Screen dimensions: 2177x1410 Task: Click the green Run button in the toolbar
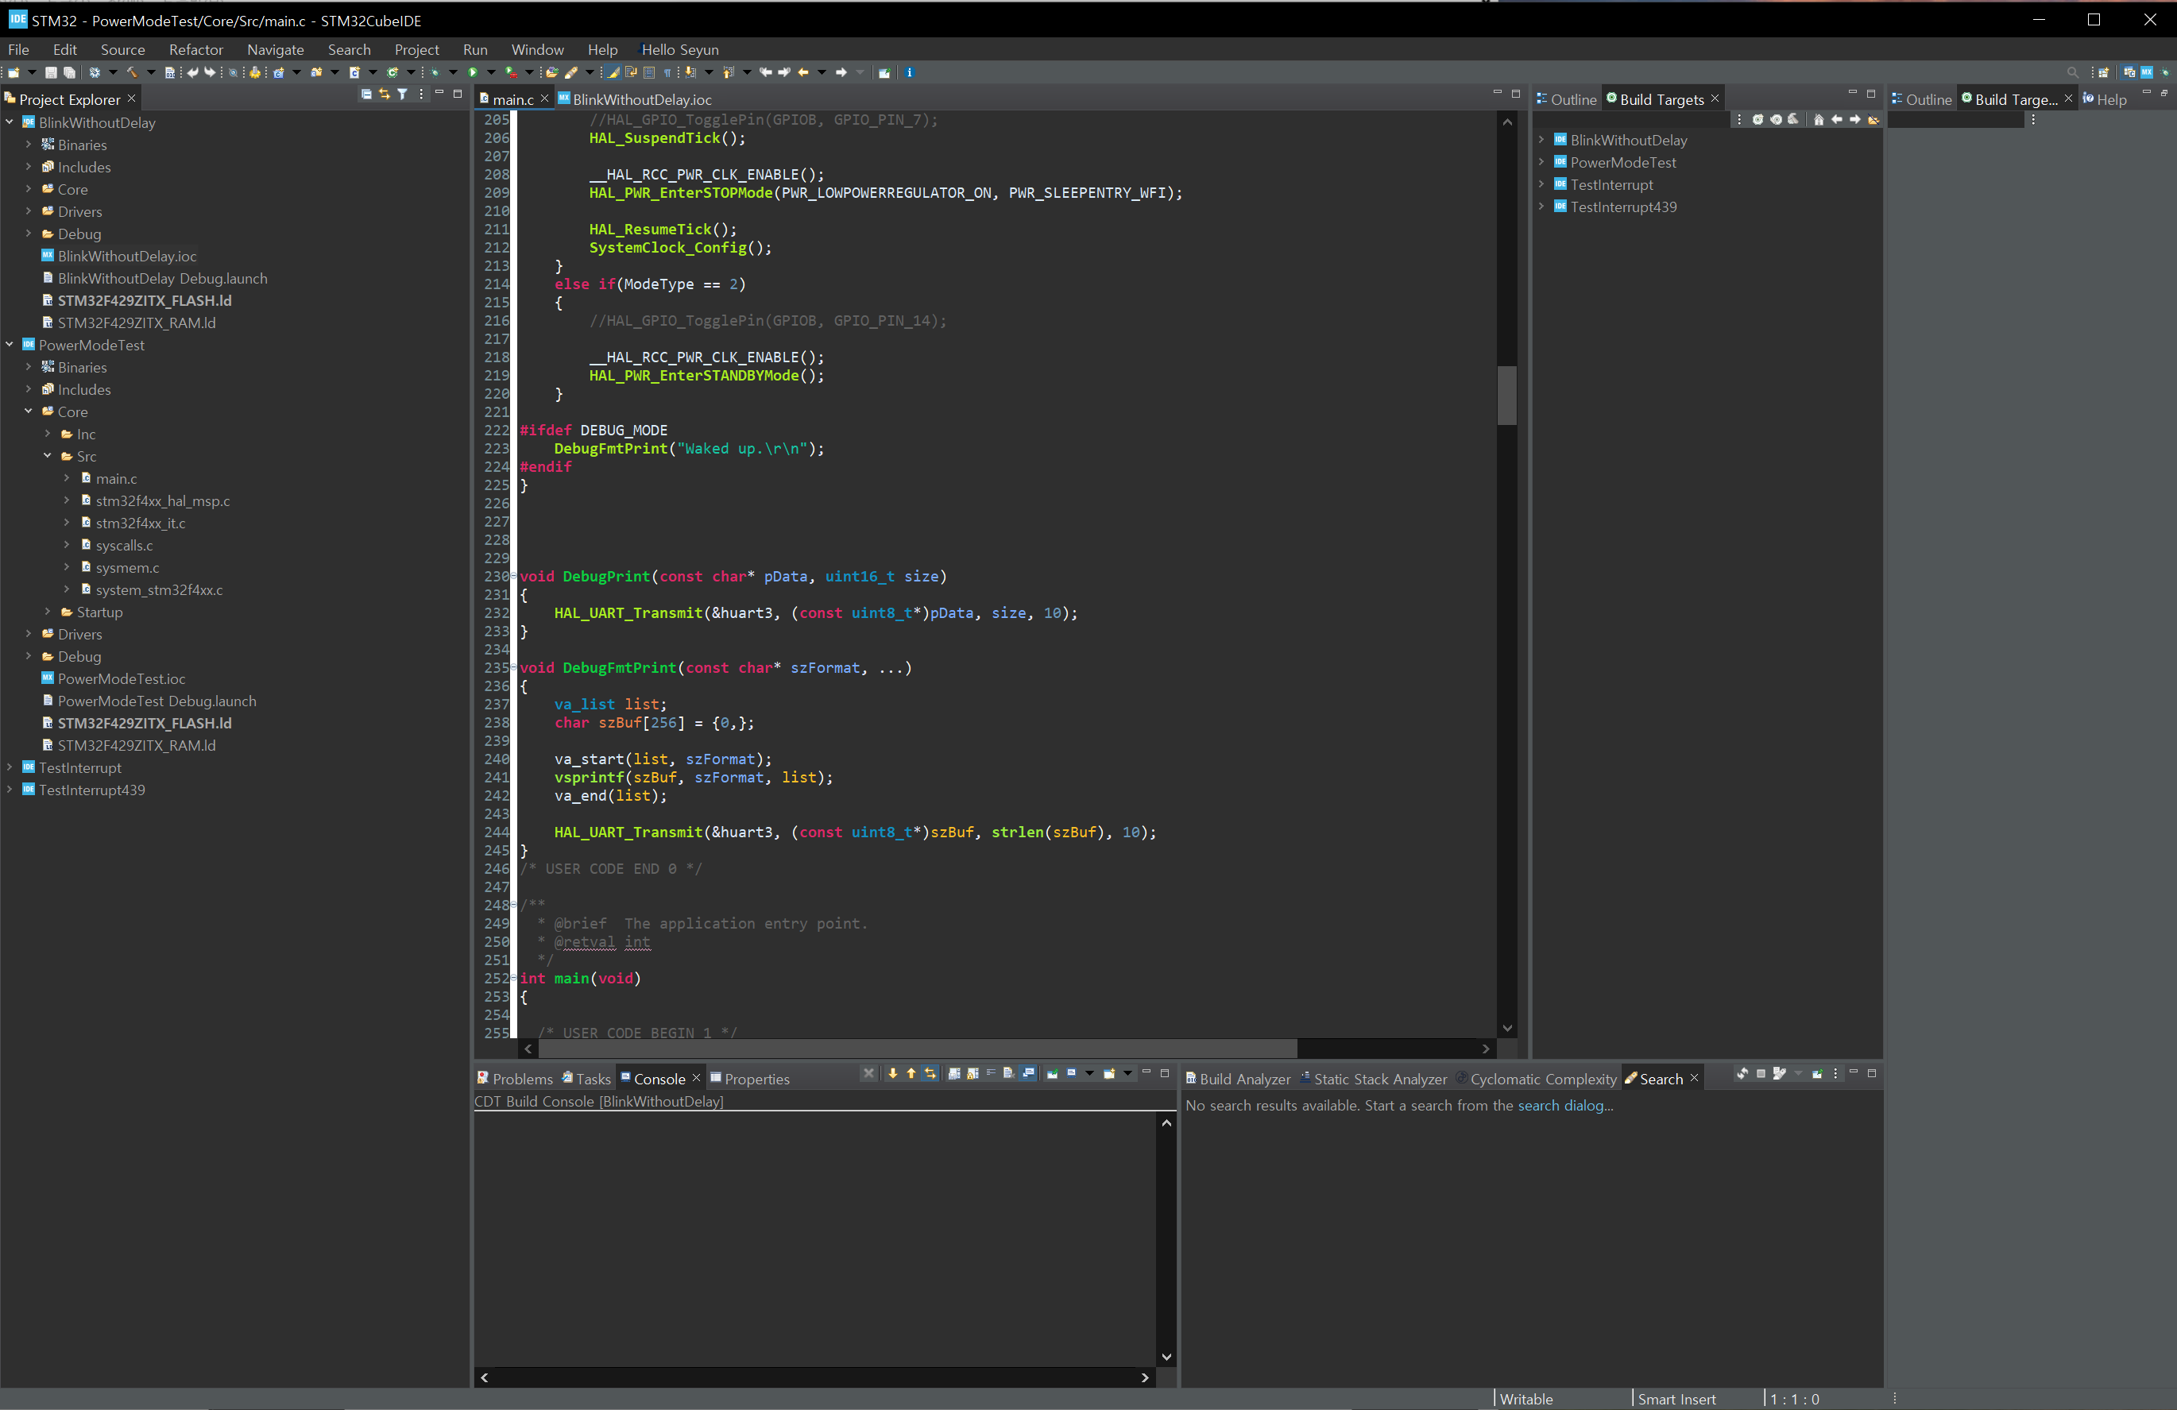[x=472, y=72]
